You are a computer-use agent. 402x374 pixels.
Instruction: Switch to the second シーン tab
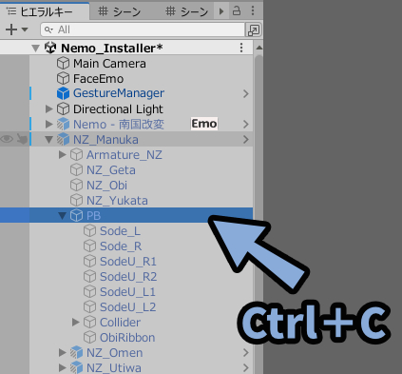(187, 11)
